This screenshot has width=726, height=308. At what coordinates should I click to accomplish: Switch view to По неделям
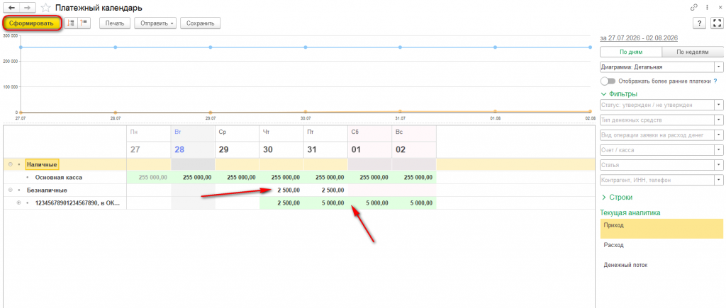tap(692, 52)
